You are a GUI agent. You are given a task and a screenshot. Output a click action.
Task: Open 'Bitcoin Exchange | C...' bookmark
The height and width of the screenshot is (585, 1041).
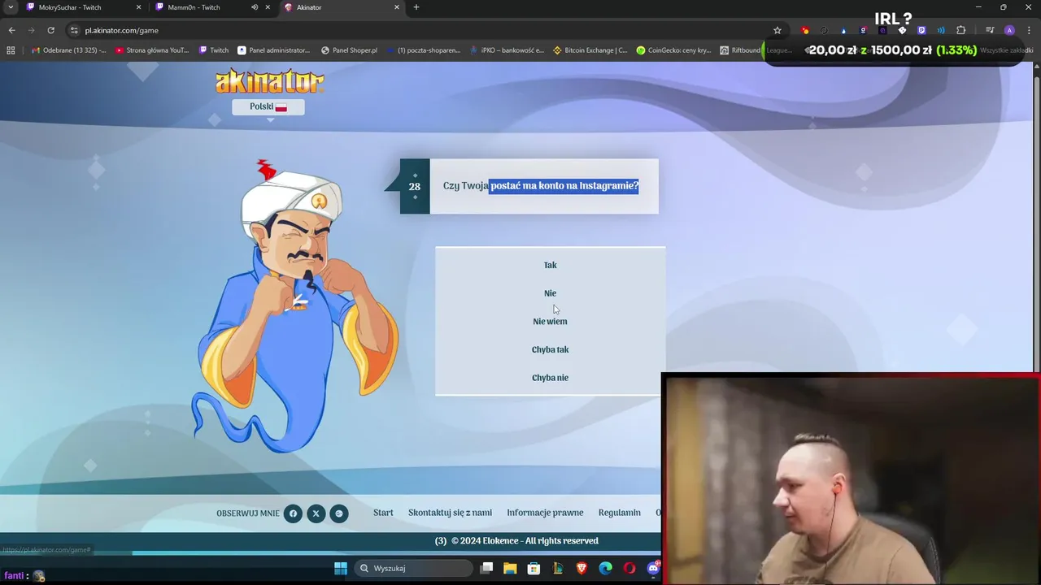[590, 50]
